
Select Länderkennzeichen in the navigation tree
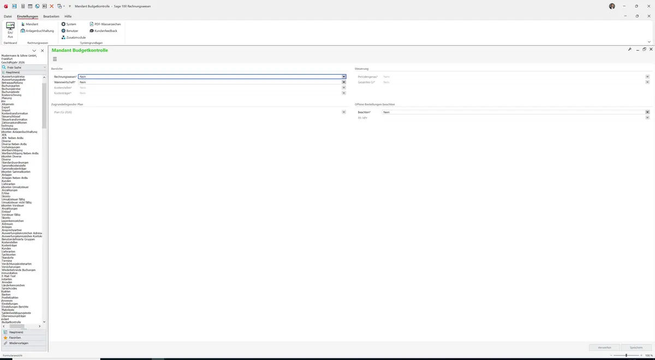point(13,285)
